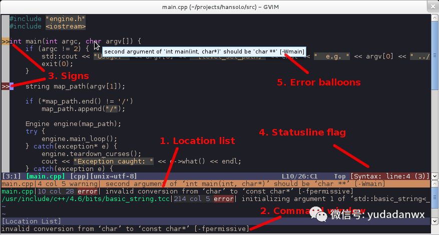
Task: Click 'string map_path(argv[1]);' line
Action: tap(75, 86)
